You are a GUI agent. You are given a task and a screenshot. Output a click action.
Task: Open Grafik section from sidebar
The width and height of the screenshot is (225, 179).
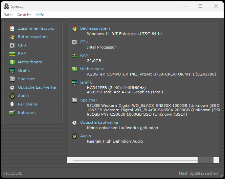coord(24,70)
